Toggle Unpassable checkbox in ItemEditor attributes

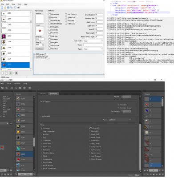tap(49, 14)
